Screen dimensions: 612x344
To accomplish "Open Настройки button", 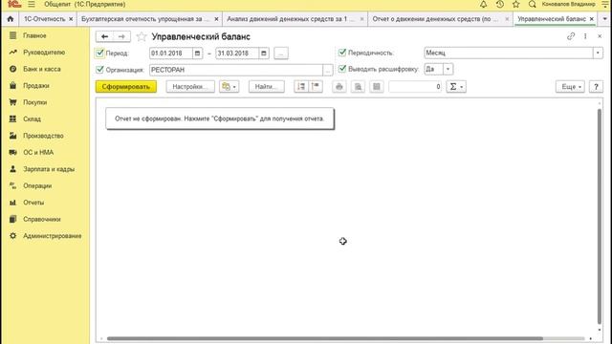I will [x=190, y=87].
